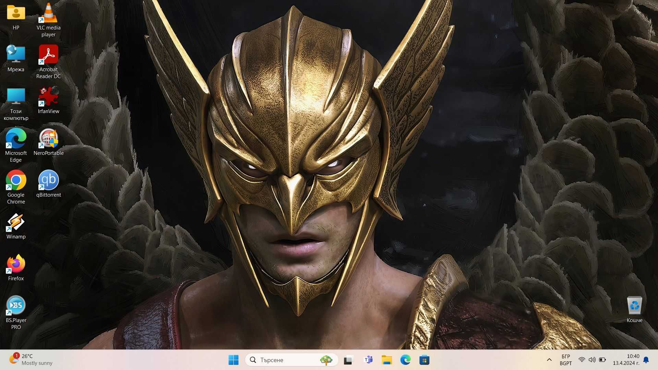This screenshot has width=658, height=370.
Task: Open volume control in the tray
Action: pyautogui.click(x=592, y=360)
